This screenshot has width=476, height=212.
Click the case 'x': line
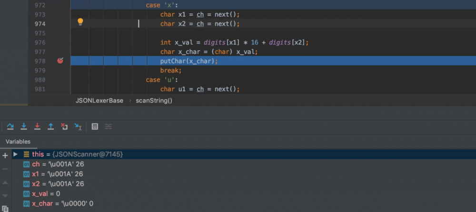click(161, 5)
